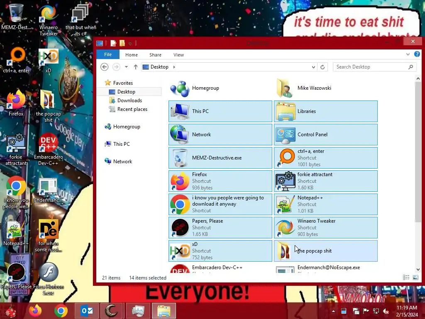
Task: Select Endermanch@NoEscape.exe in file list
Action: 325,268
